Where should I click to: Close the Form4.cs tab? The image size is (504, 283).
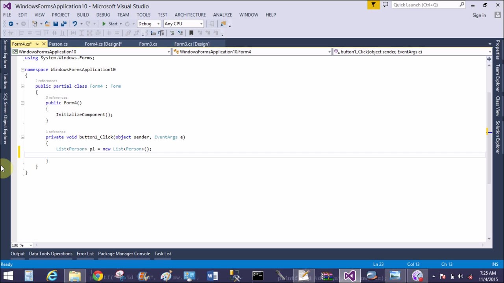coord(44,44)
